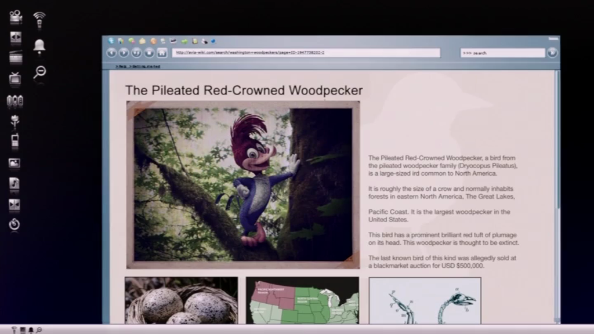The image size is (594, 334).
Task: Click text 'United States.'
Action: click(388, 220)
